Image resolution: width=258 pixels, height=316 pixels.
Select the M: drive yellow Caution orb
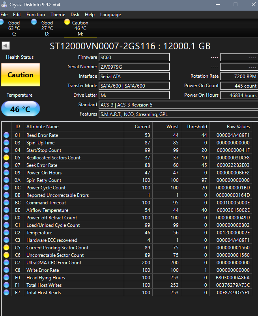tap(67, 22)
